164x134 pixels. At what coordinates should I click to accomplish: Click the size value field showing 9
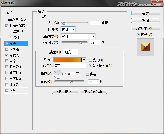(95, 23)
